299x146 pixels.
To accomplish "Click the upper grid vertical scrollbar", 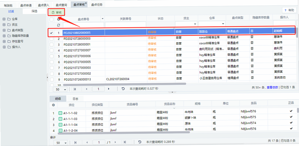I will (x=297, y=33).
